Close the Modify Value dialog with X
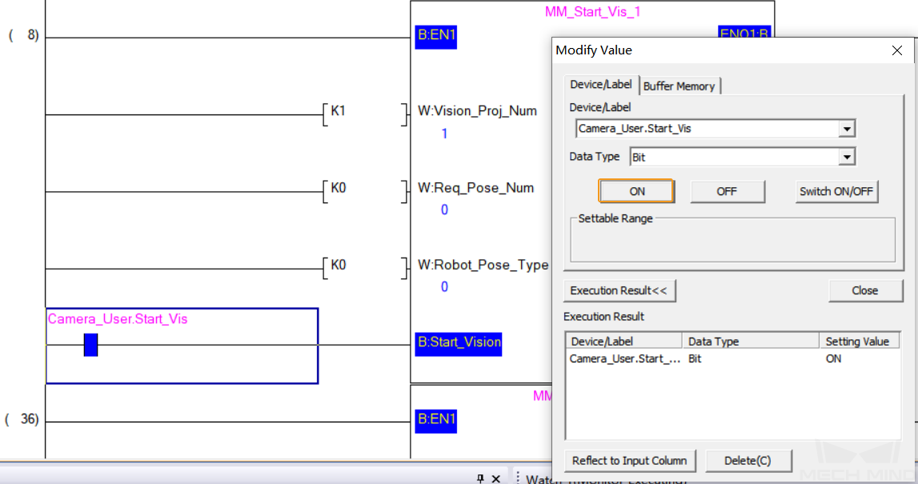This screenshot has width=918, height=484. [x=897, y=50]
